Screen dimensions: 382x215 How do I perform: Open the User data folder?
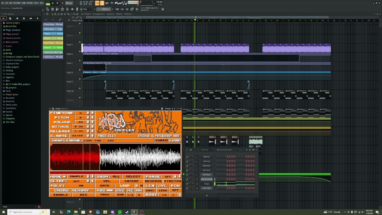click(x=10, y=122)
